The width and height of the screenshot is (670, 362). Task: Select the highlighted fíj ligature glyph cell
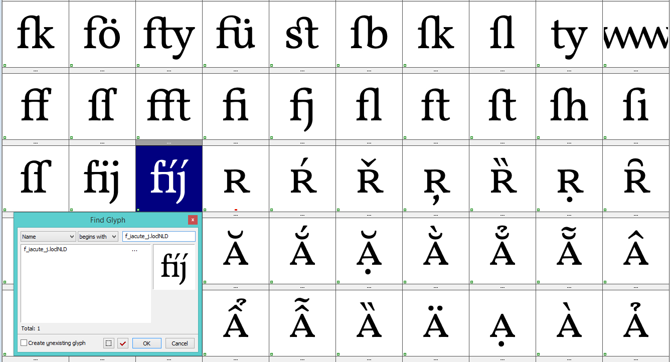click(169, 178)
